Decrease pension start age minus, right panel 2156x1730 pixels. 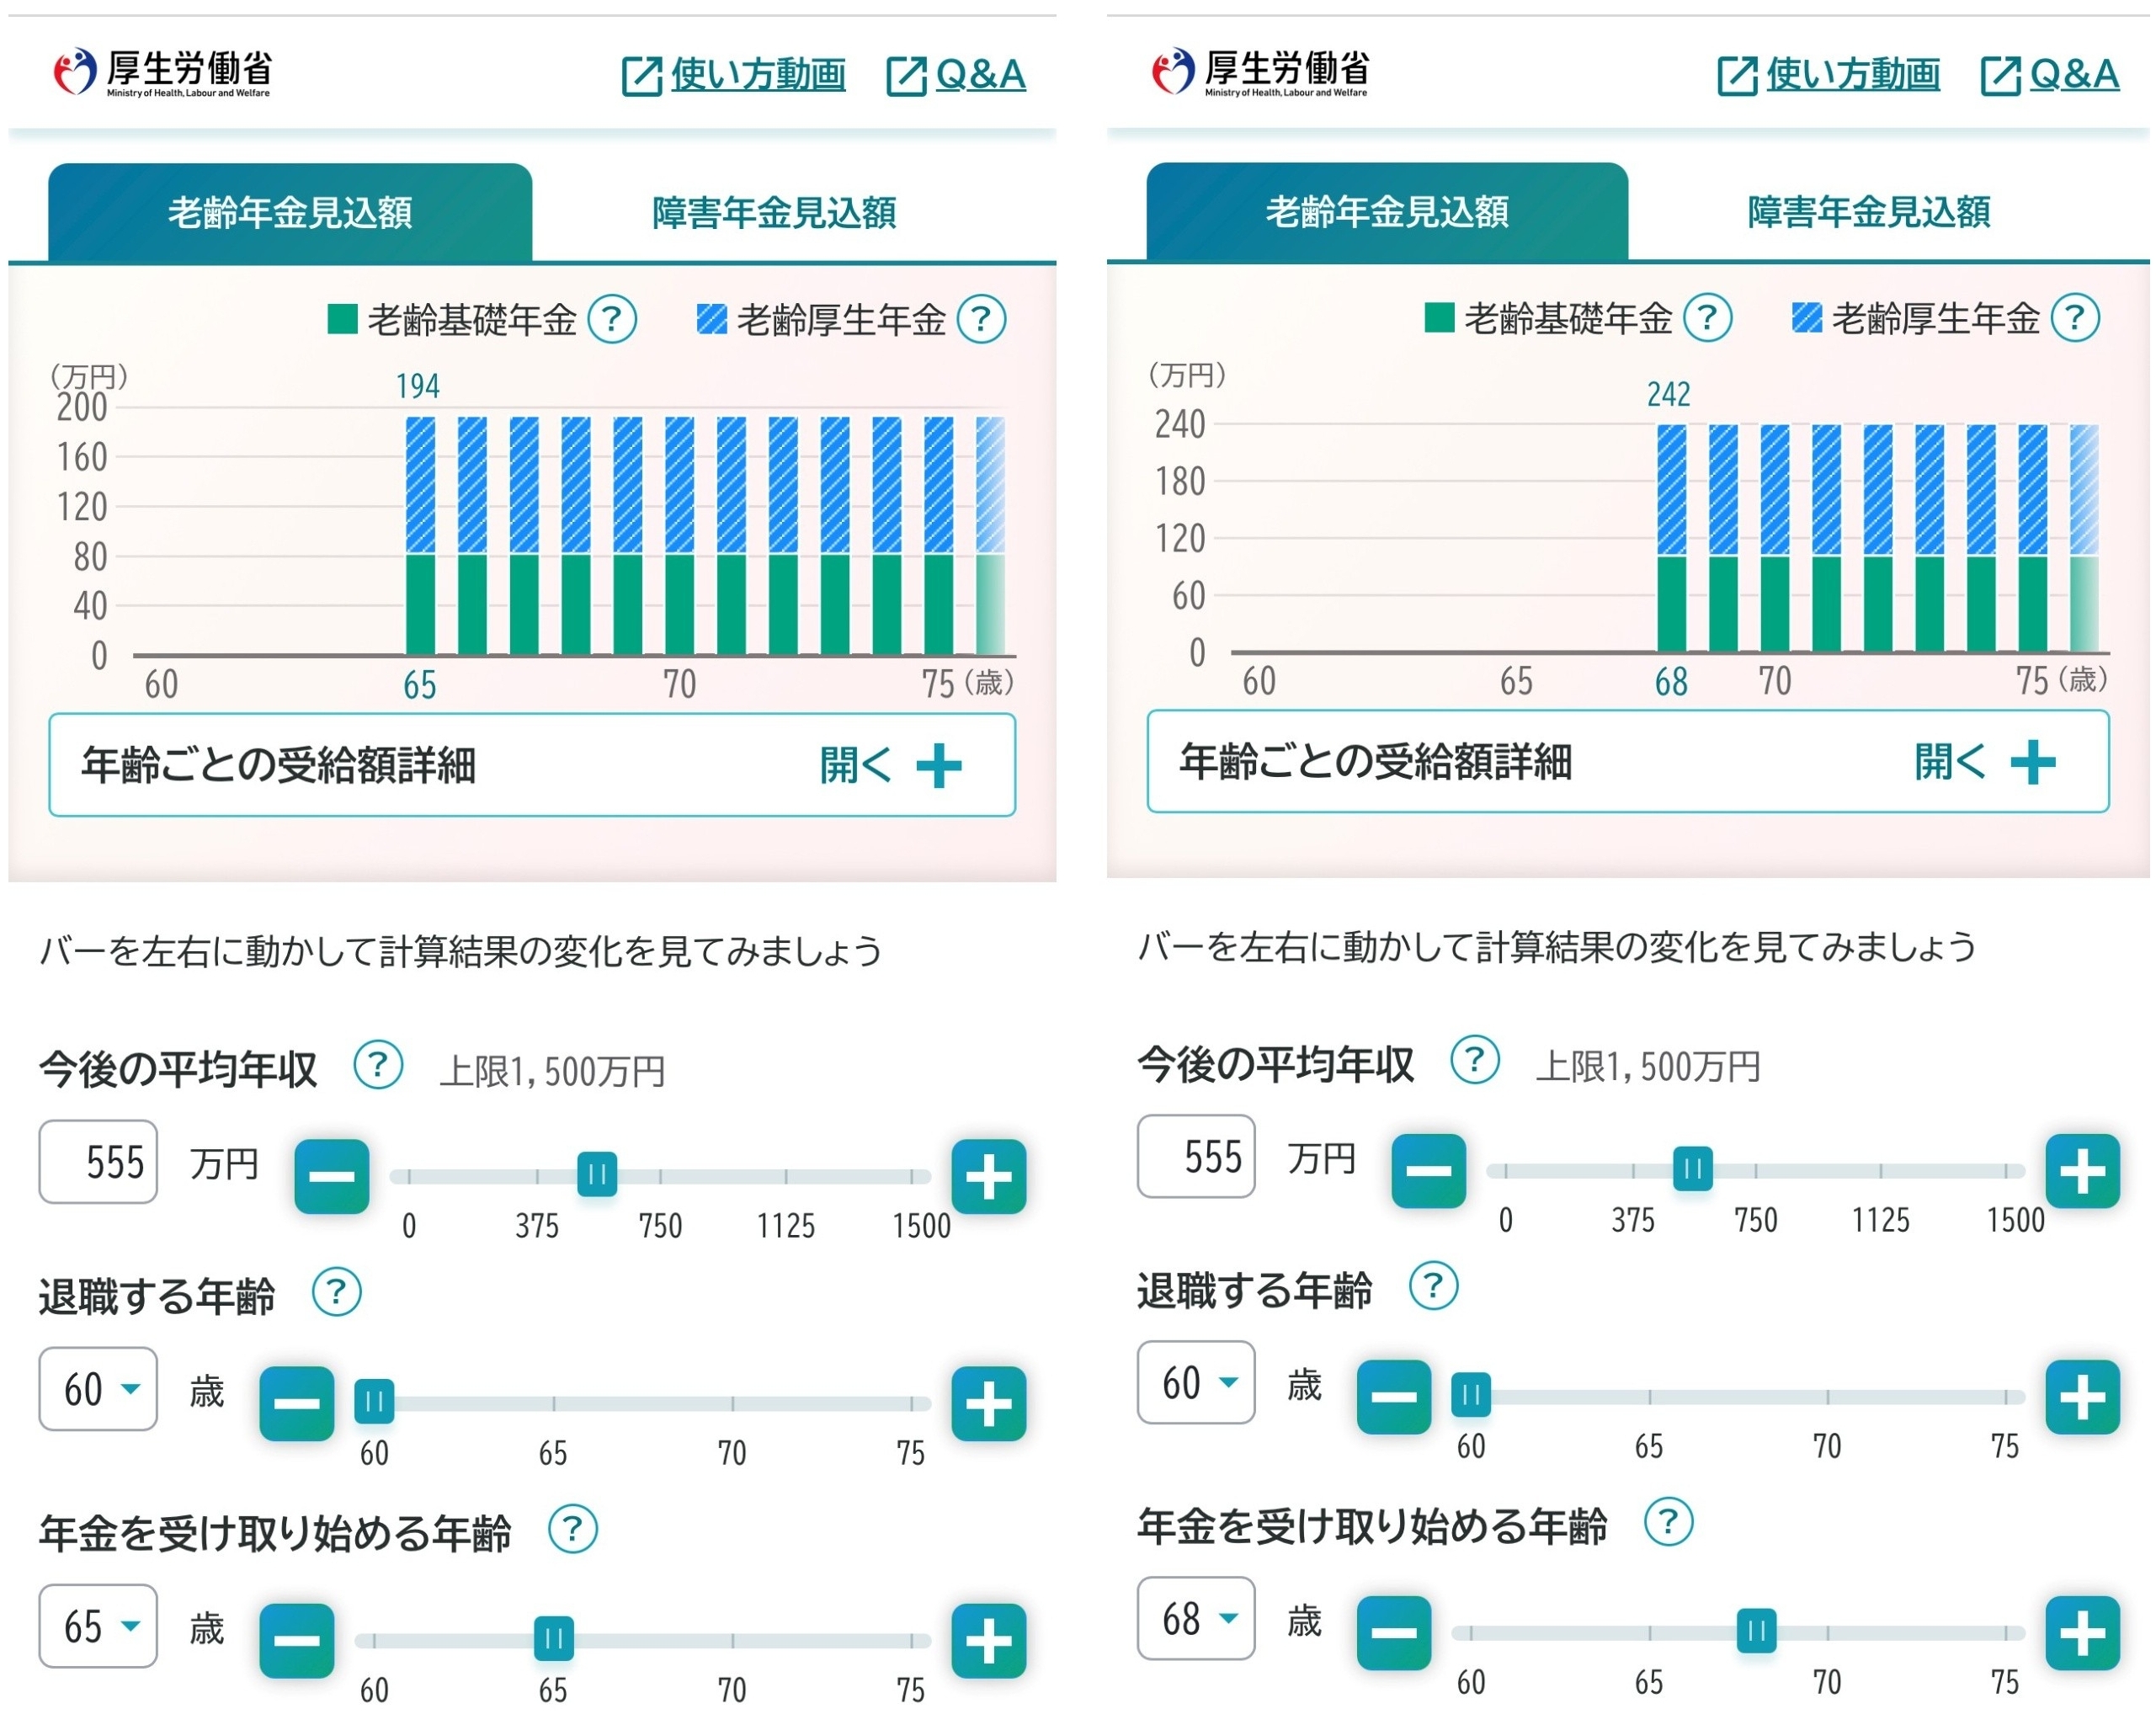click(x=1394, y=1633)
